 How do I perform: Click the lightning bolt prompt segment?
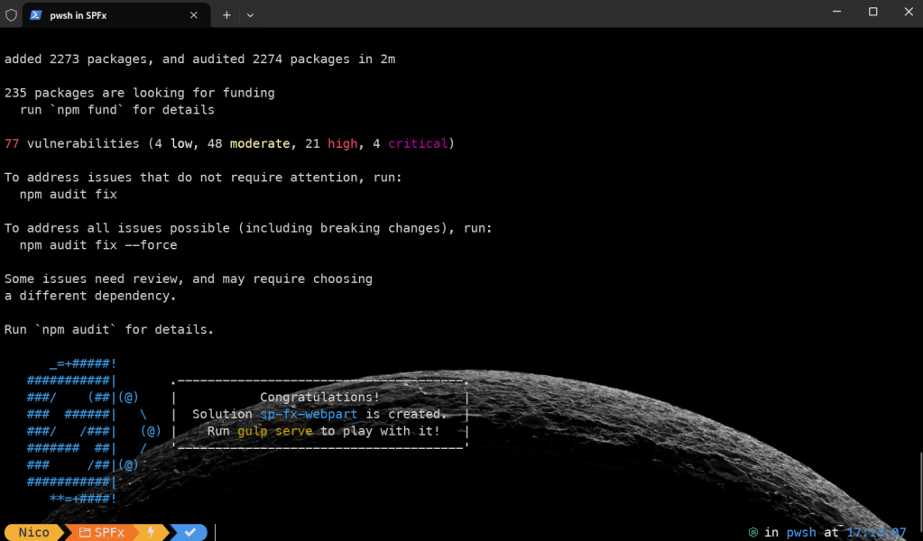151,533
